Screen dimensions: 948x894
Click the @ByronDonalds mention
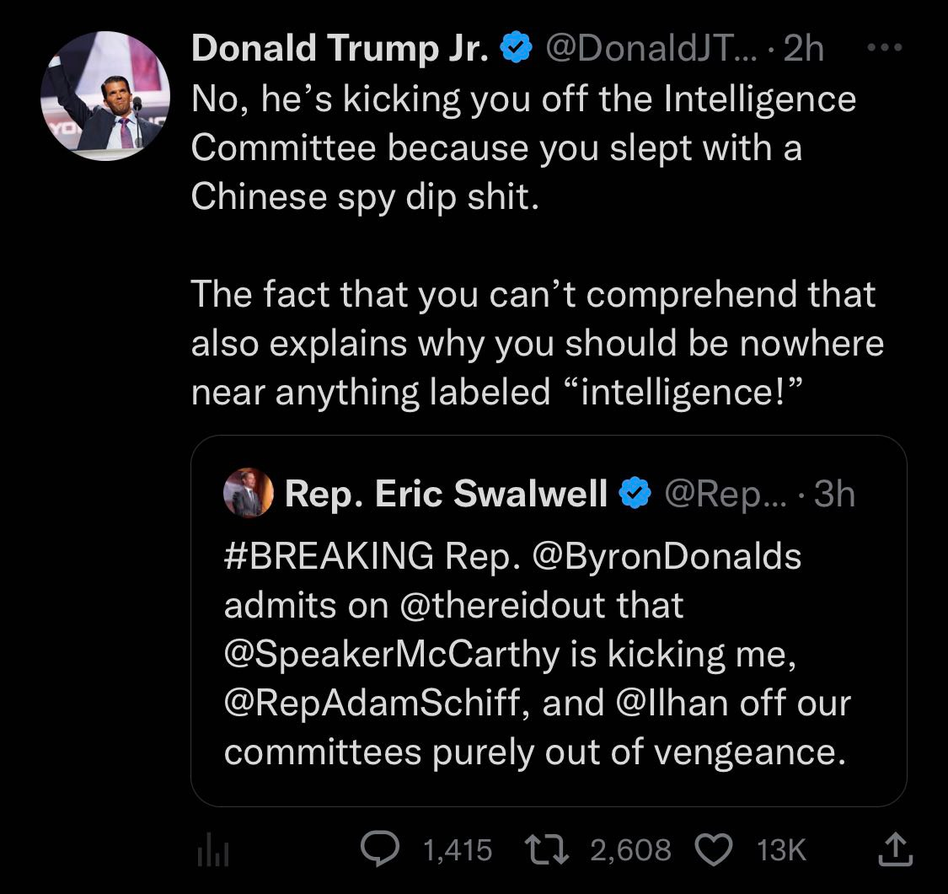664,556
